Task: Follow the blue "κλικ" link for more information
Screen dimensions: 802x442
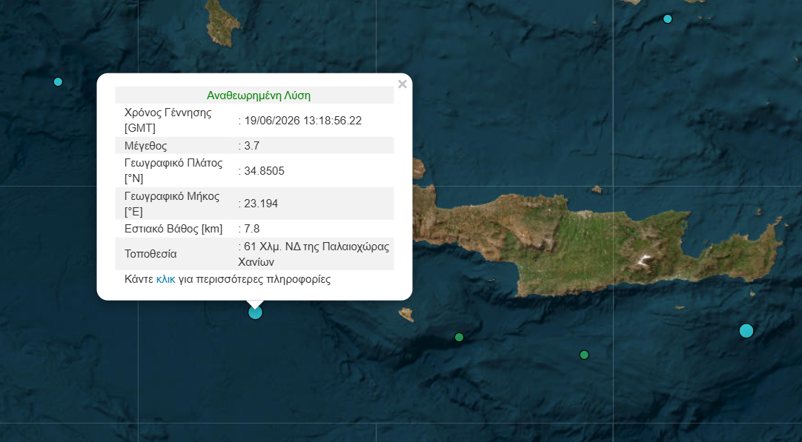Action: (x=166, y=280)
